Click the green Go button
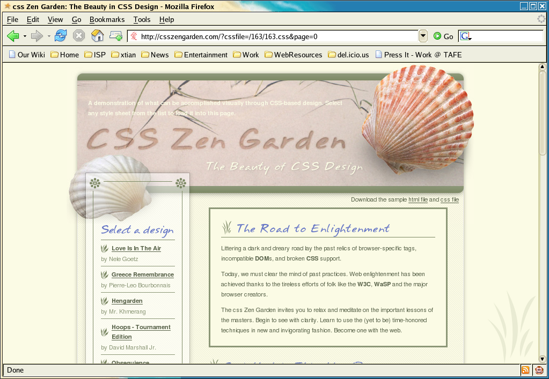Viewport: 549px width, 379px height. coord(443,36)
